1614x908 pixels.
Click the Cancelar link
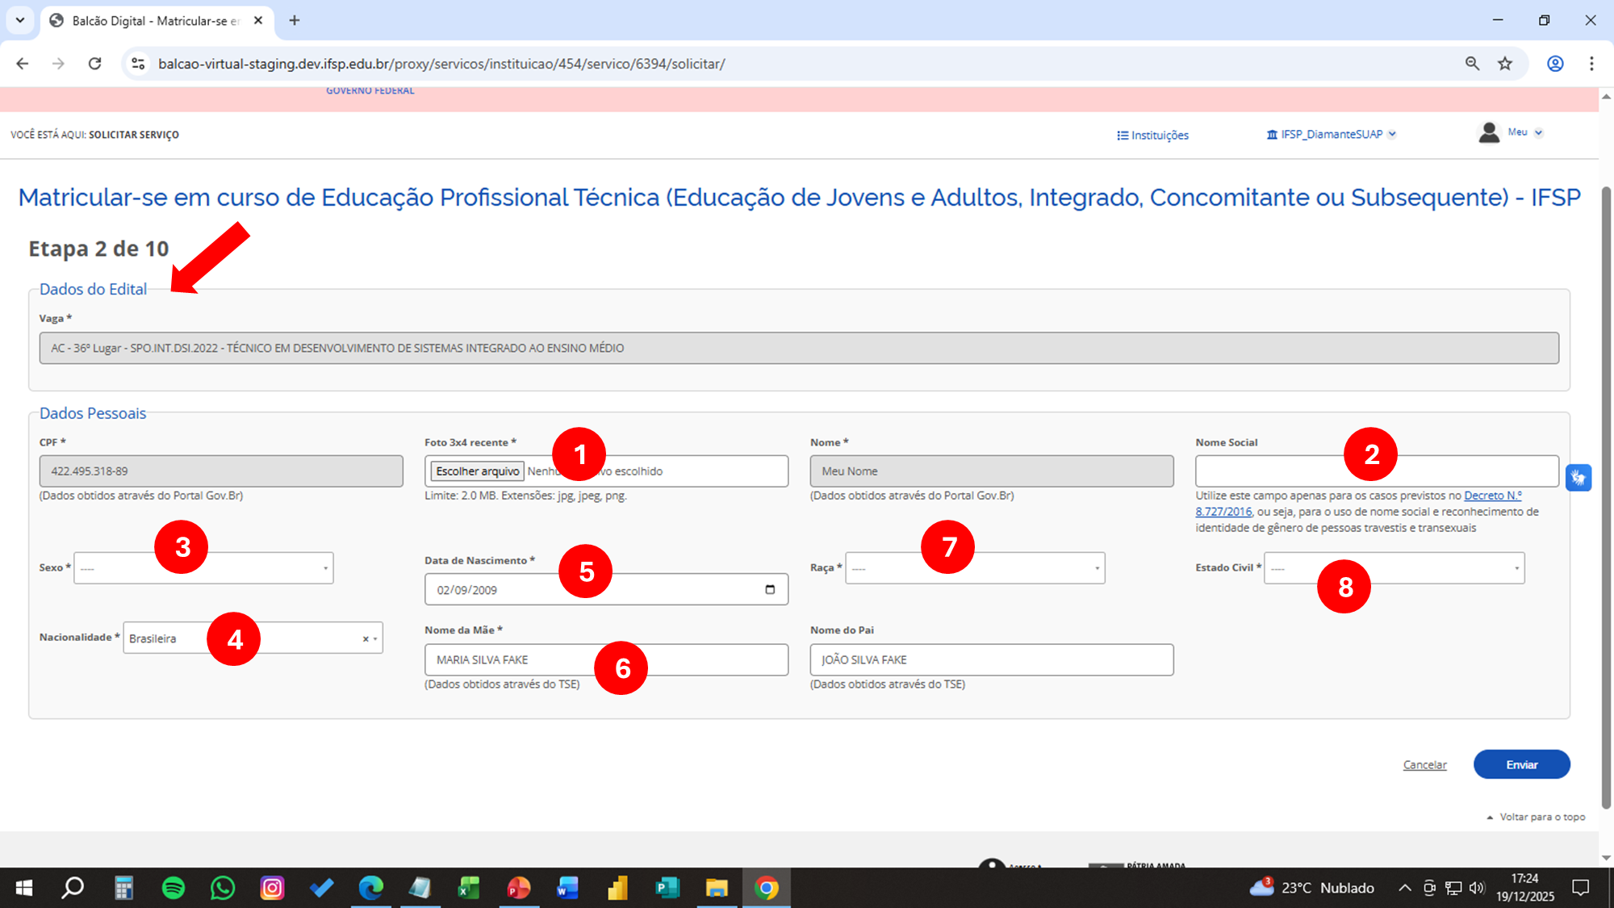point(1424,765)
